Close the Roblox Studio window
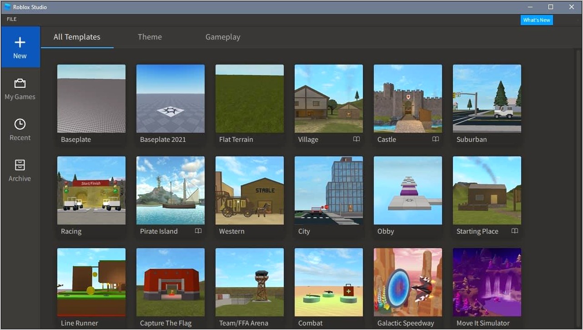 (x=572, y=7)
